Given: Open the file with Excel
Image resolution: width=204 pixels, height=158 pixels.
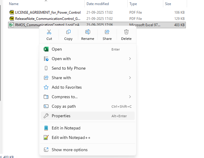Looking at the screenshot, I should point(57,49).
